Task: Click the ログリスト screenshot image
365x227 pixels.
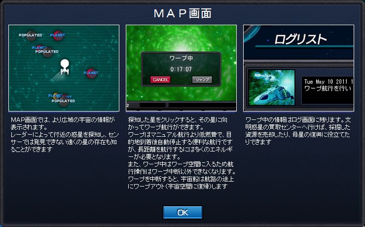Action: pos(298,68)
